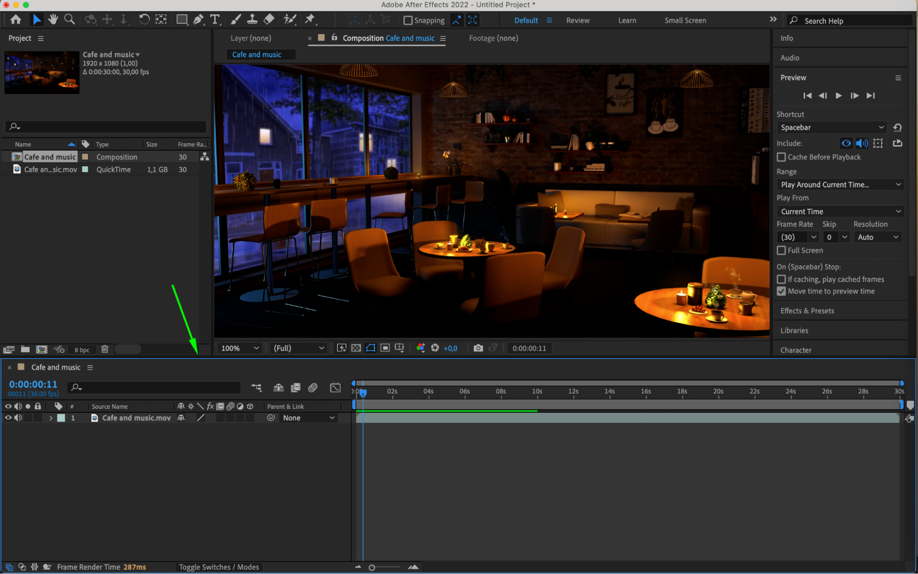The image size is (918, 574).
Task: Open the Range Play Around Current Time dropdown
Action: click(839, 185)
